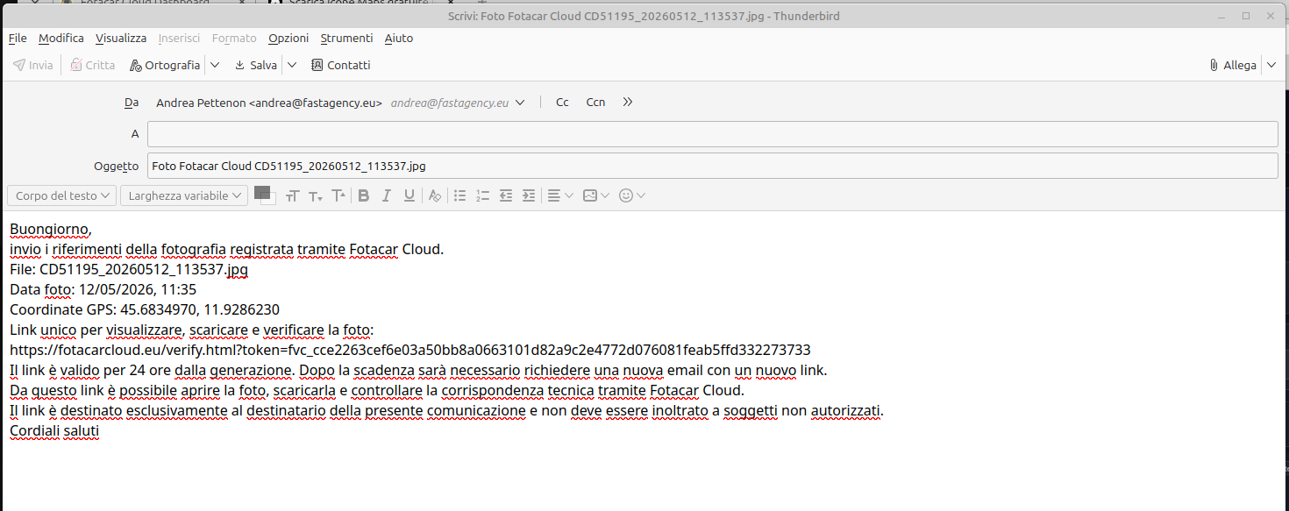Viewport: 1289px width, 511px height.
Task: Click the 'Cordiali saluti' closing line
Action: (54, 431)
